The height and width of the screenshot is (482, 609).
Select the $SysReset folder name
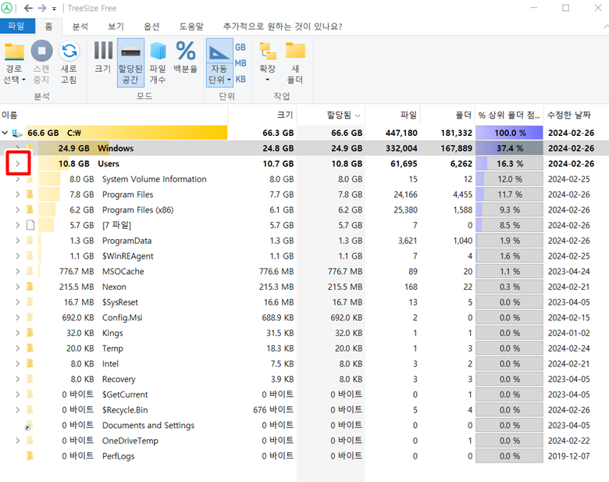(120, 302)
